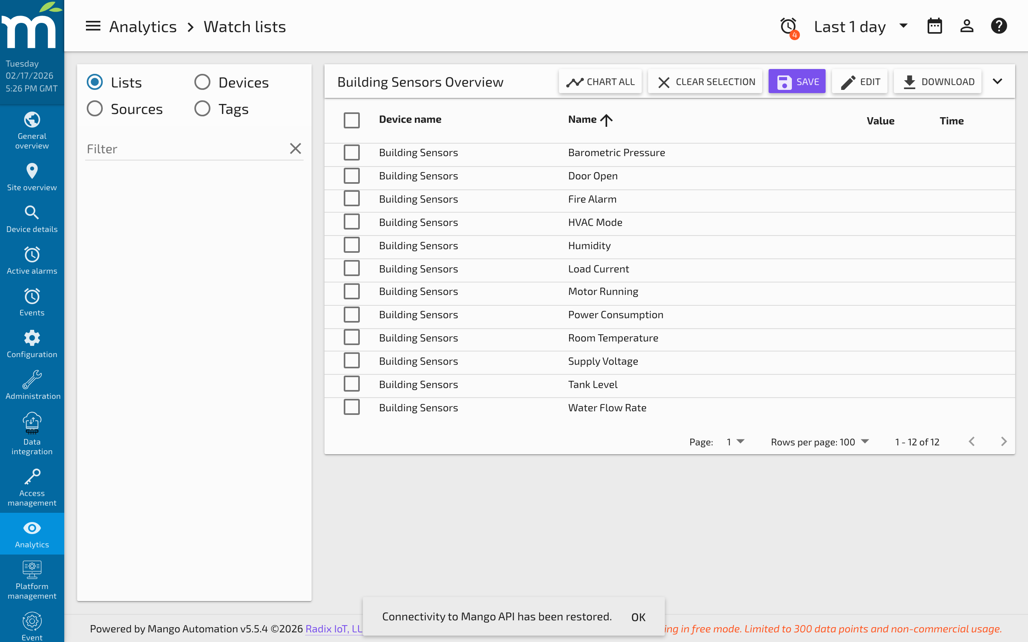
Task: Toggle the select-all checkbox in the header
Action: tap(352, 120)
